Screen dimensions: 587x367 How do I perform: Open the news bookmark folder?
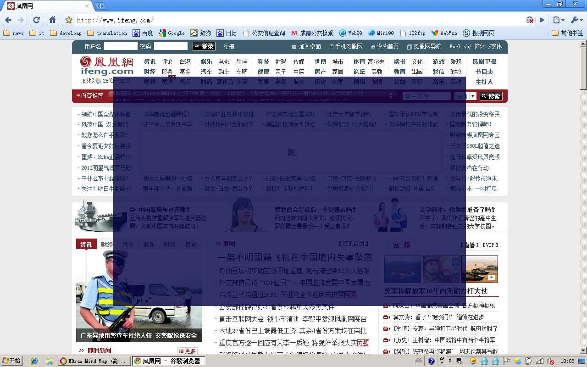(14, 33)
